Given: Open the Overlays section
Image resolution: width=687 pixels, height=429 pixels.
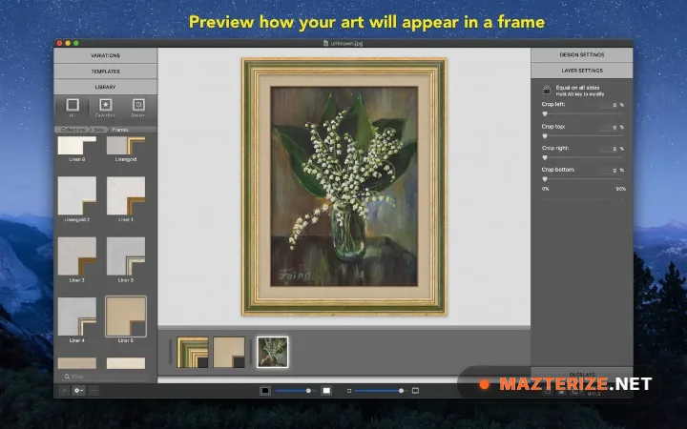Looking at the screenshot, I should tap(582, 375).
